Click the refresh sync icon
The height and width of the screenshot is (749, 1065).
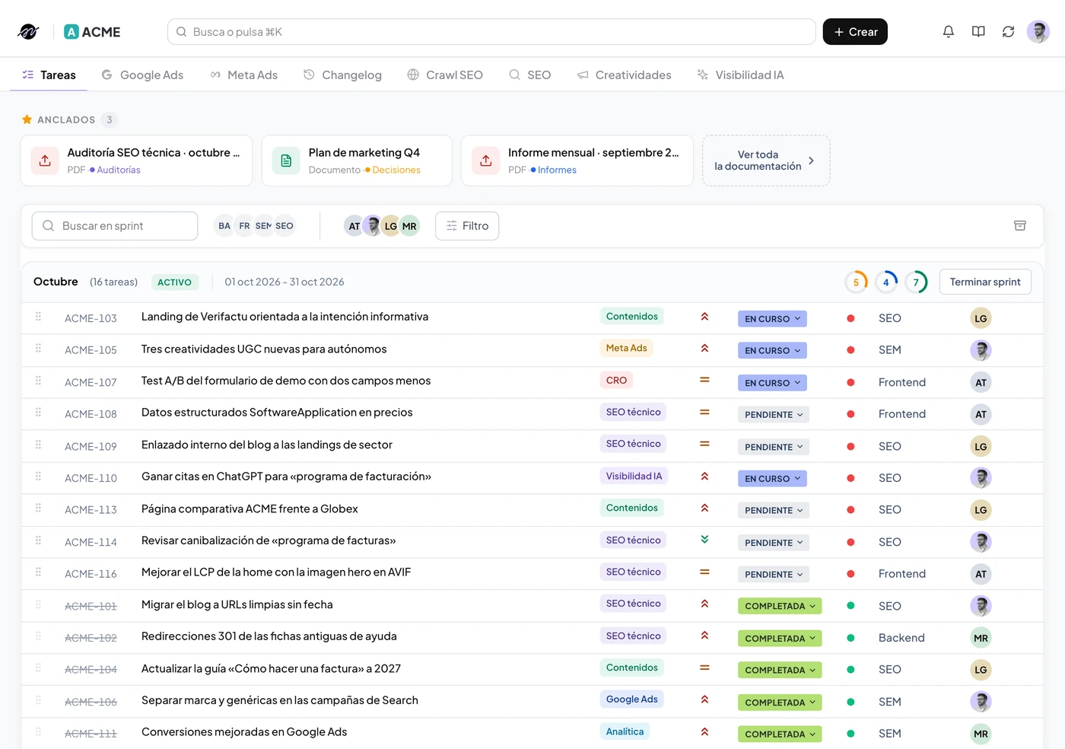pyautogui.click(x=1008, y=32)
